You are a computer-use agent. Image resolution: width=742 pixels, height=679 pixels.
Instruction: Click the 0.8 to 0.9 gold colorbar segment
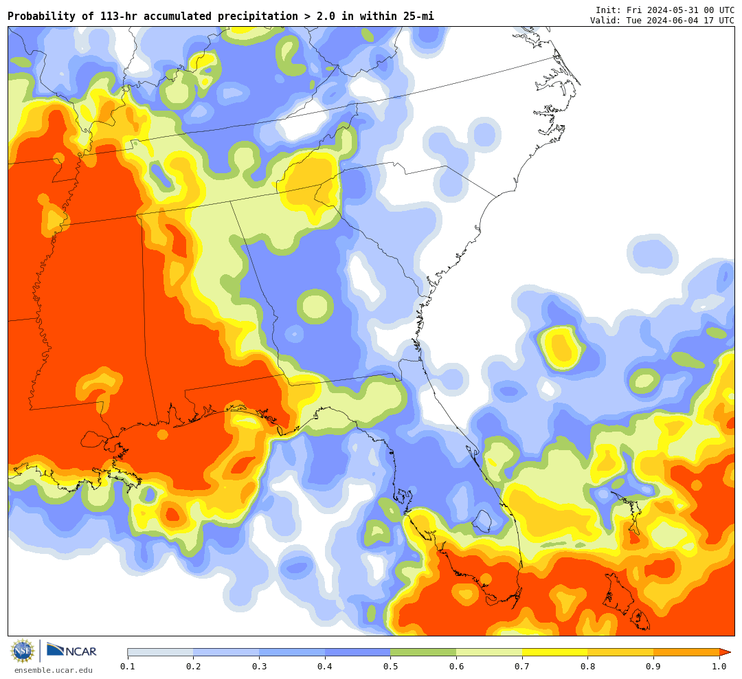click(x=621, y=652)
